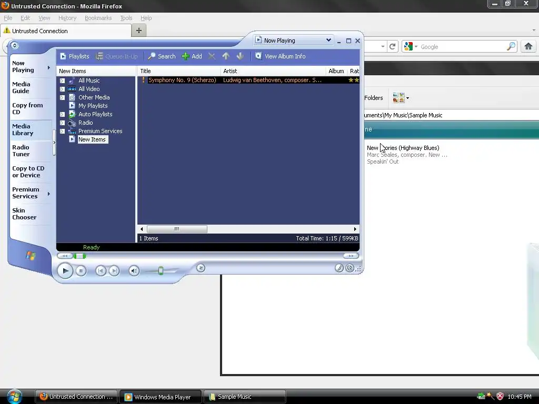Screen dimensions: 539x404
Task: Open the Playlists menu
Action: pyautogui.click(x=75, y=56)
